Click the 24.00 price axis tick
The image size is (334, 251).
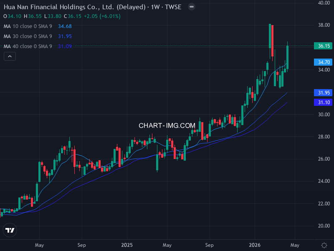pyautogui.click(x=324, y=181)
